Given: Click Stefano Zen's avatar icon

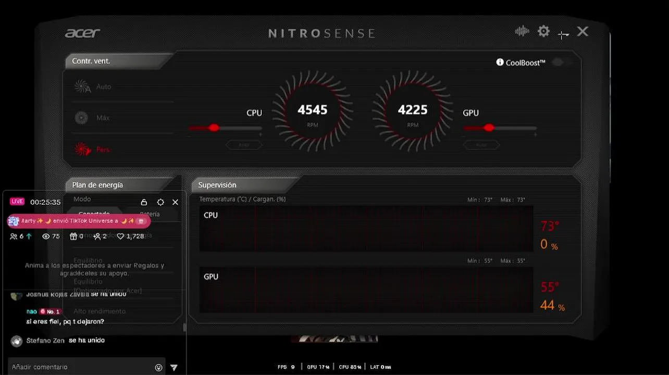Looking at the screenshot, I should tap(17, 341).
